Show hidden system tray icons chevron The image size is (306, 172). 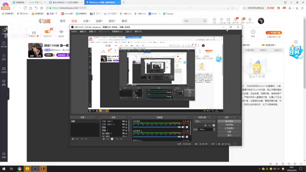(259, 169)
